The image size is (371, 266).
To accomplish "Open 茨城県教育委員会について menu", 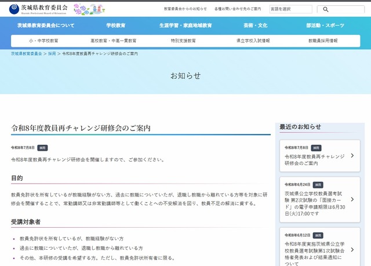I will point(46,25).
